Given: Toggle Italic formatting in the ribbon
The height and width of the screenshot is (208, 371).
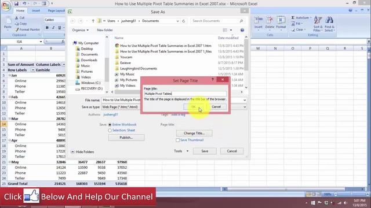Looking at the screenshot, I should coord(53,28).
